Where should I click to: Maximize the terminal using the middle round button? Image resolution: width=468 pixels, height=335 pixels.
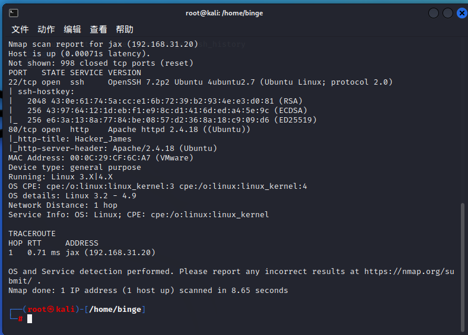pos(448,13)
